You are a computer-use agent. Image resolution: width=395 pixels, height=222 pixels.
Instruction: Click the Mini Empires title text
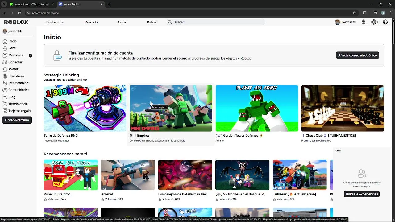(139, 135)
